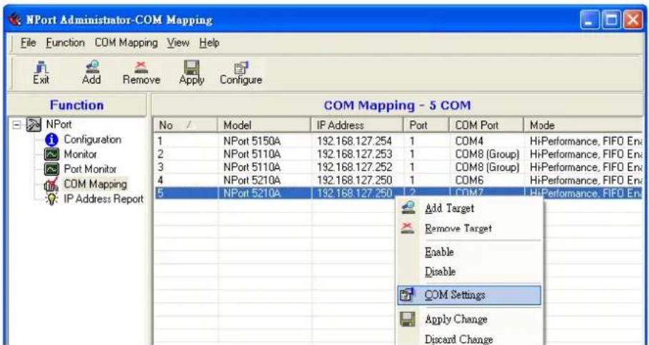
Task: Select Configuration in the Function tree
Action: click(x=92, y=140)
